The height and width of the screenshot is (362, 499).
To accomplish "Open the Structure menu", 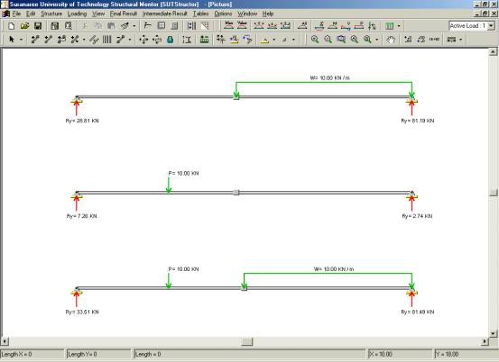I will click(x=51, y=14).
